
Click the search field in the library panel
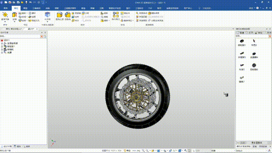(252, 36)
